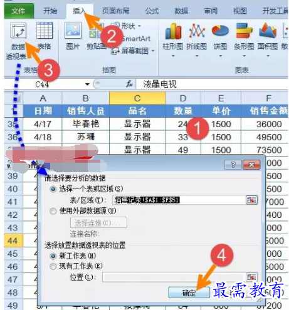Select row 40 header

(x=13, y=189)
